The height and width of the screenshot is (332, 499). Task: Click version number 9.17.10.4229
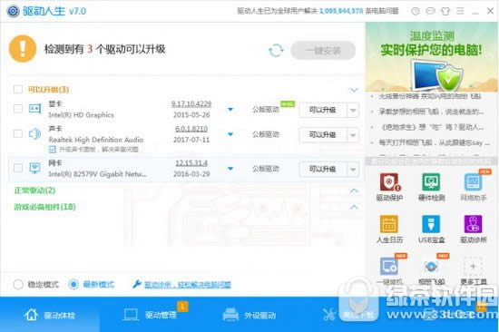coord(191,103)
